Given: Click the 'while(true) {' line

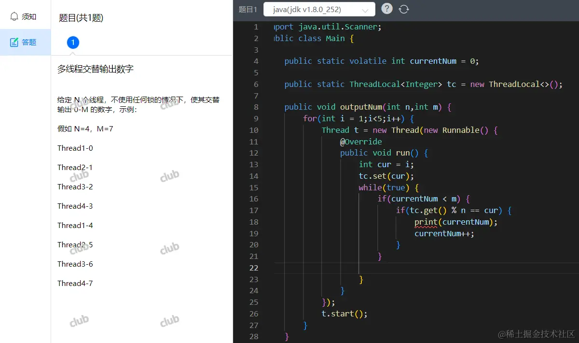Looking at the screenshot, I should [389, 188].
